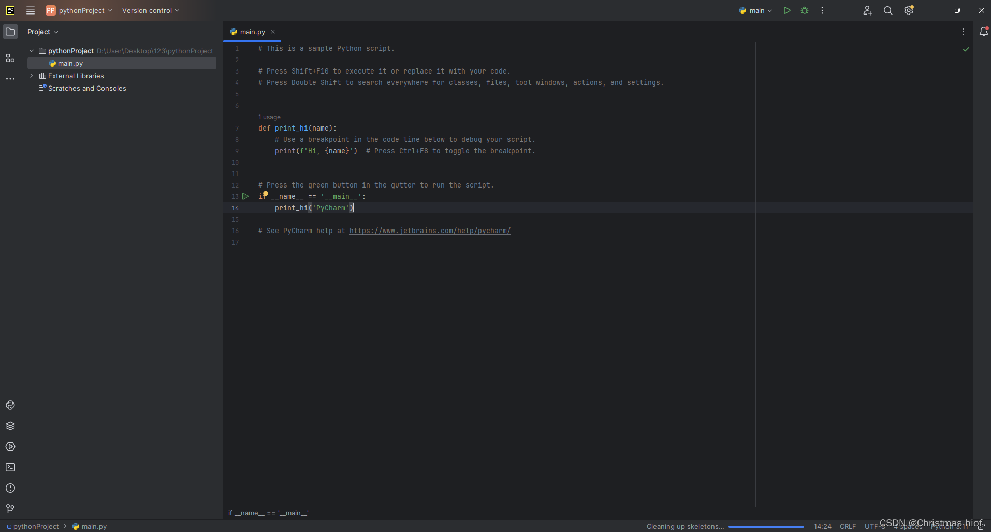Open Code With Me add user icon

click(868, 10)
